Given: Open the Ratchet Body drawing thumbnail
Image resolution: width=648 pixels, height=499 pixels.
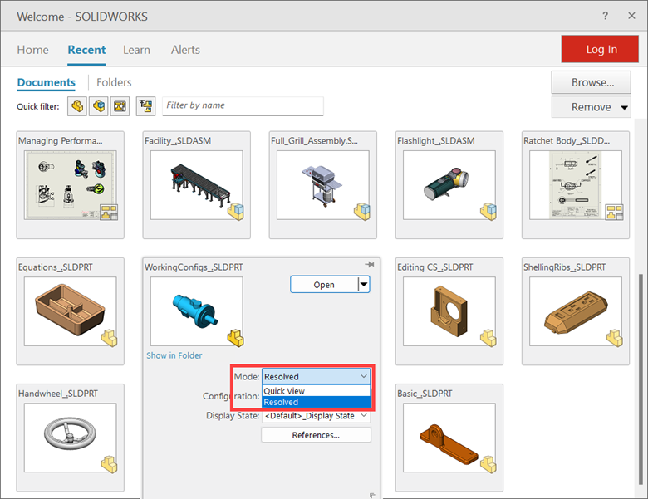Looking at the screenshot, I should [x=576, y=184].
